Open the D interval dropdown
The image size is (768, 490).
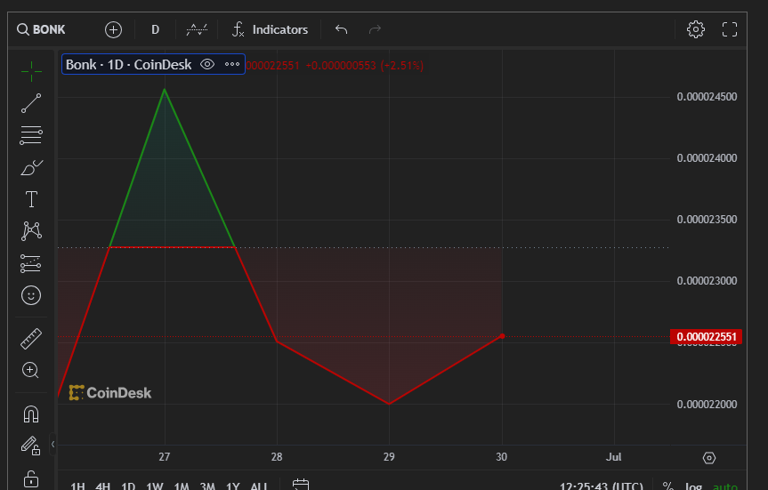(155, 29)
